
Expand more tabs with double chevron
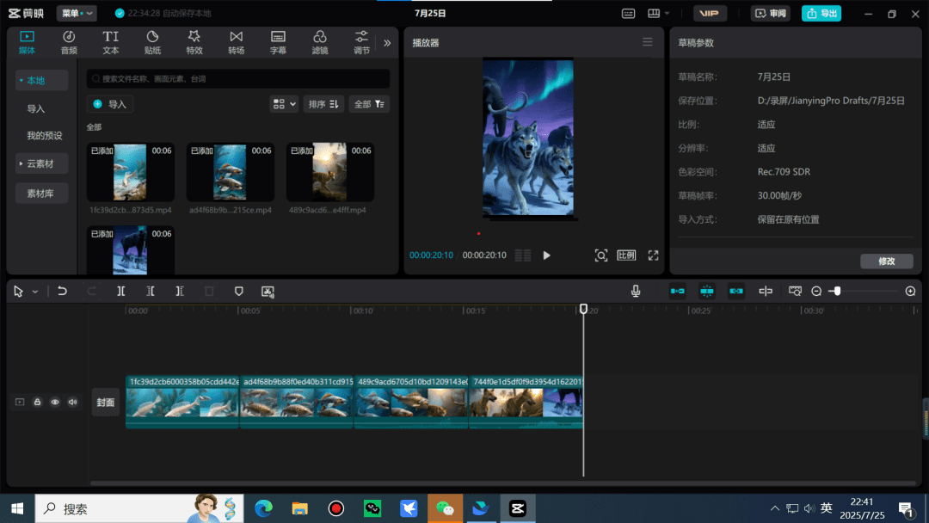click(387, 43)
